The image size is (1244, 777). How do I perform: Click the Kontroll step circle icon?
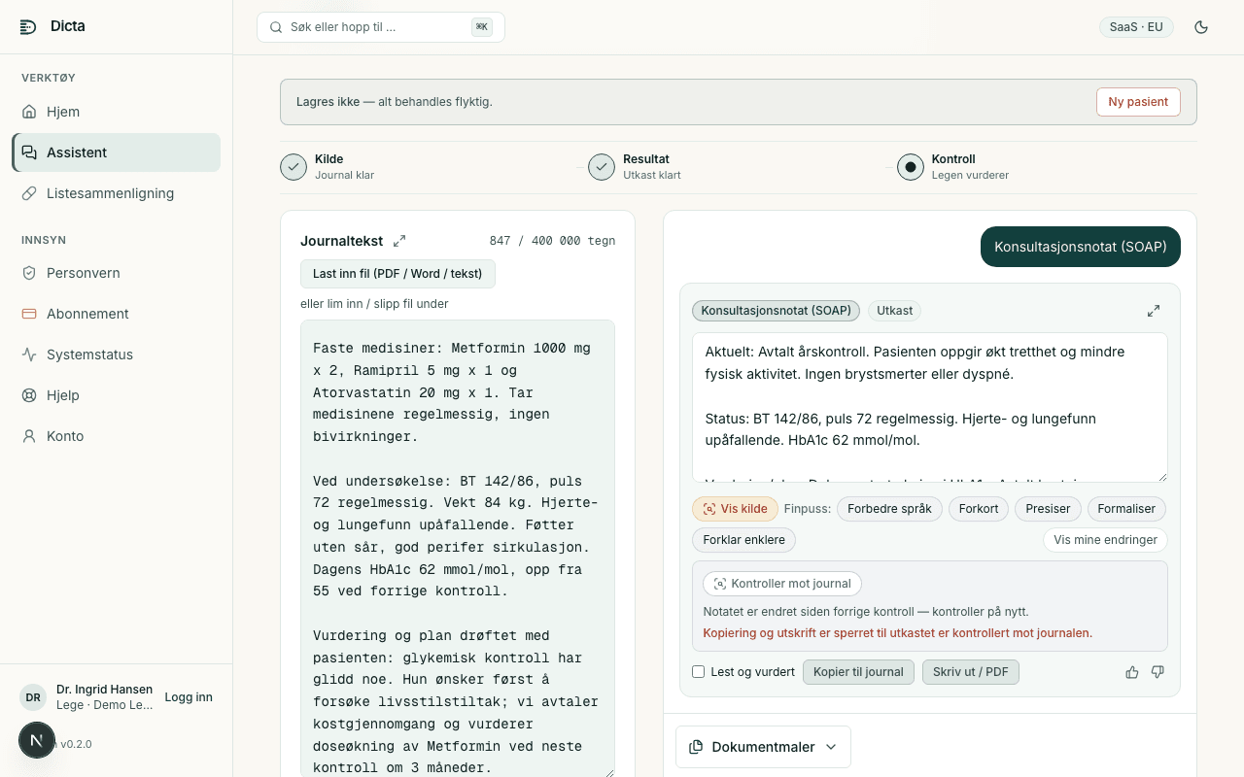[911, 167]
